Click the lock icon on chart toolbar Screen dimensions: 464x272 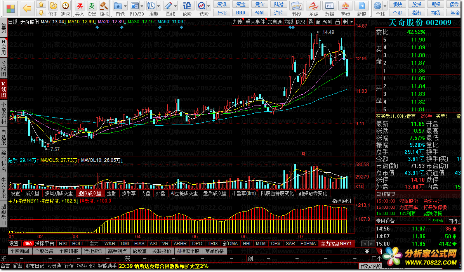(337, 22)
